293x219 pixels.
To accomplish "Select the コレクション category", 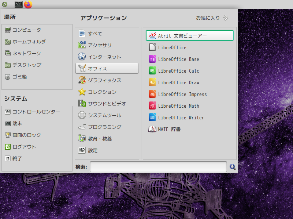I will pos(107,92).
